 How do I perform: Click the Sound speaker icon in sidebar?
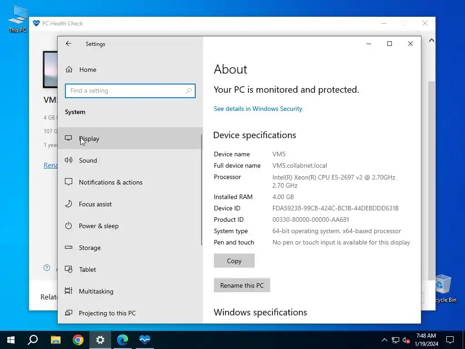[69, 160]
